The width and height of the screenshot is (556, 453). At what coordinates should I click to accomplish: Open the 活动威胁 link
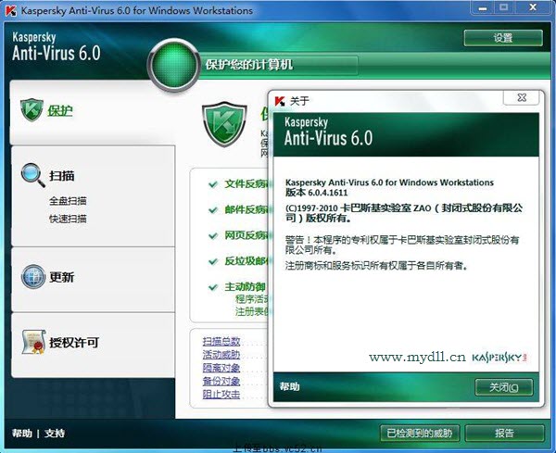pos(221,355)
